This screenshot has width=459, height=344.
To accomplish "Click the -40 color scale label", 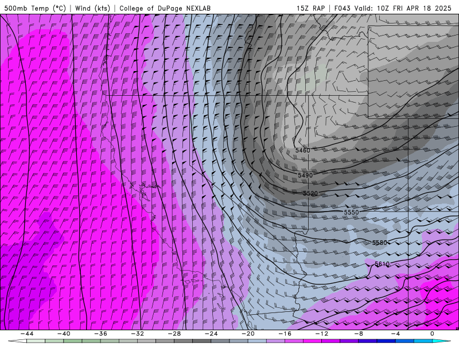I will tap(64, 334).
